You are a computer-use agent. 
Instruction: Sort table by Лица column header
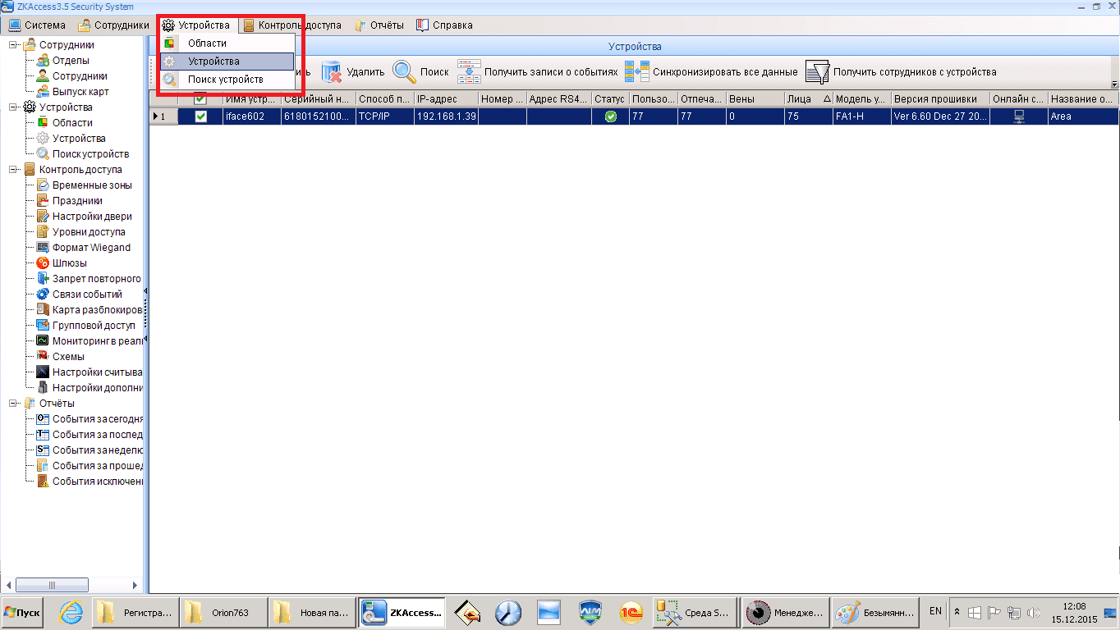point(808,99)
